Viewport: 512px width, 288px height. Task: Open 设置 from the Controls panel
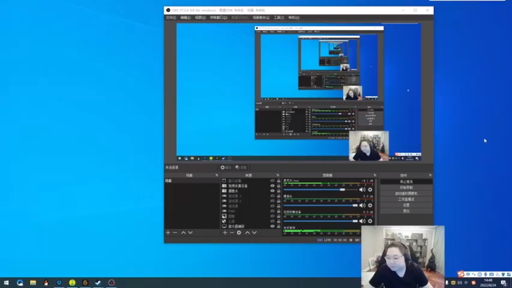pyautogui.click(x=406, y=205)
